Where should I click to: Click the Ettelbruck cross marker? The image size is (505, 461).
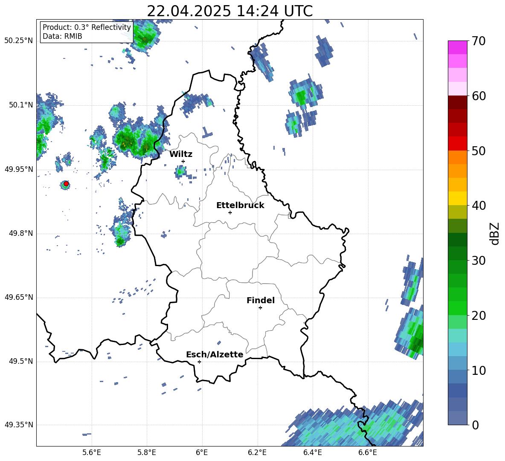230,212
